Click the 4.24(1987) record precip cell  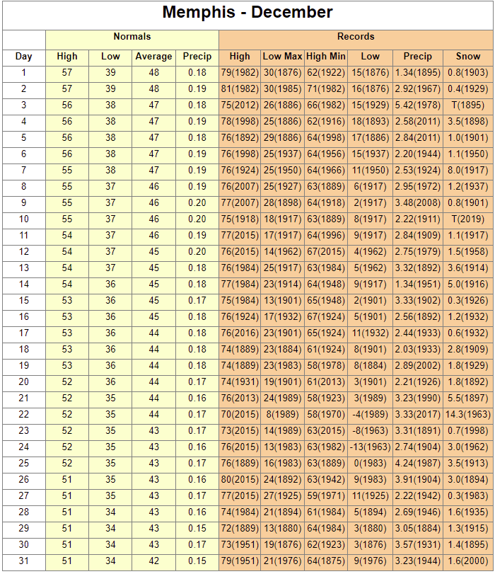[x=417, y=464]
